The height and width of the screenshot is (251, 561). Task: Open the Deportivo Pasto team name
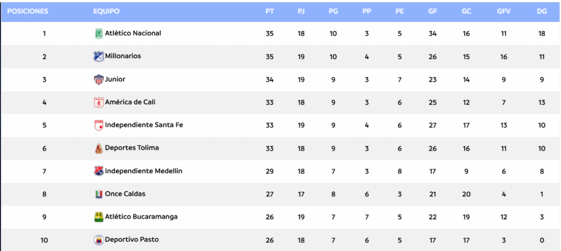[132, 239]
